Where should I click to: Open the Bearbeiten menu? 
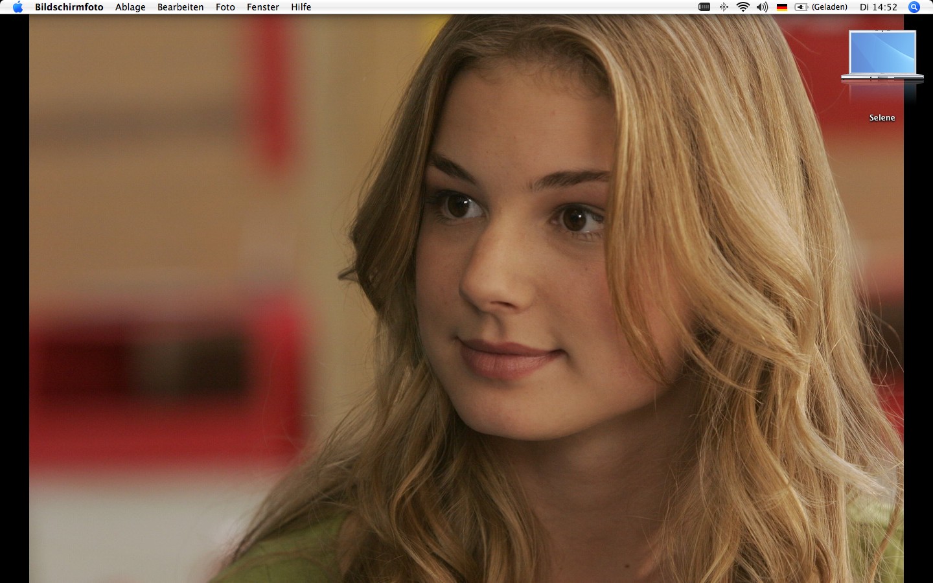point(180,7)
